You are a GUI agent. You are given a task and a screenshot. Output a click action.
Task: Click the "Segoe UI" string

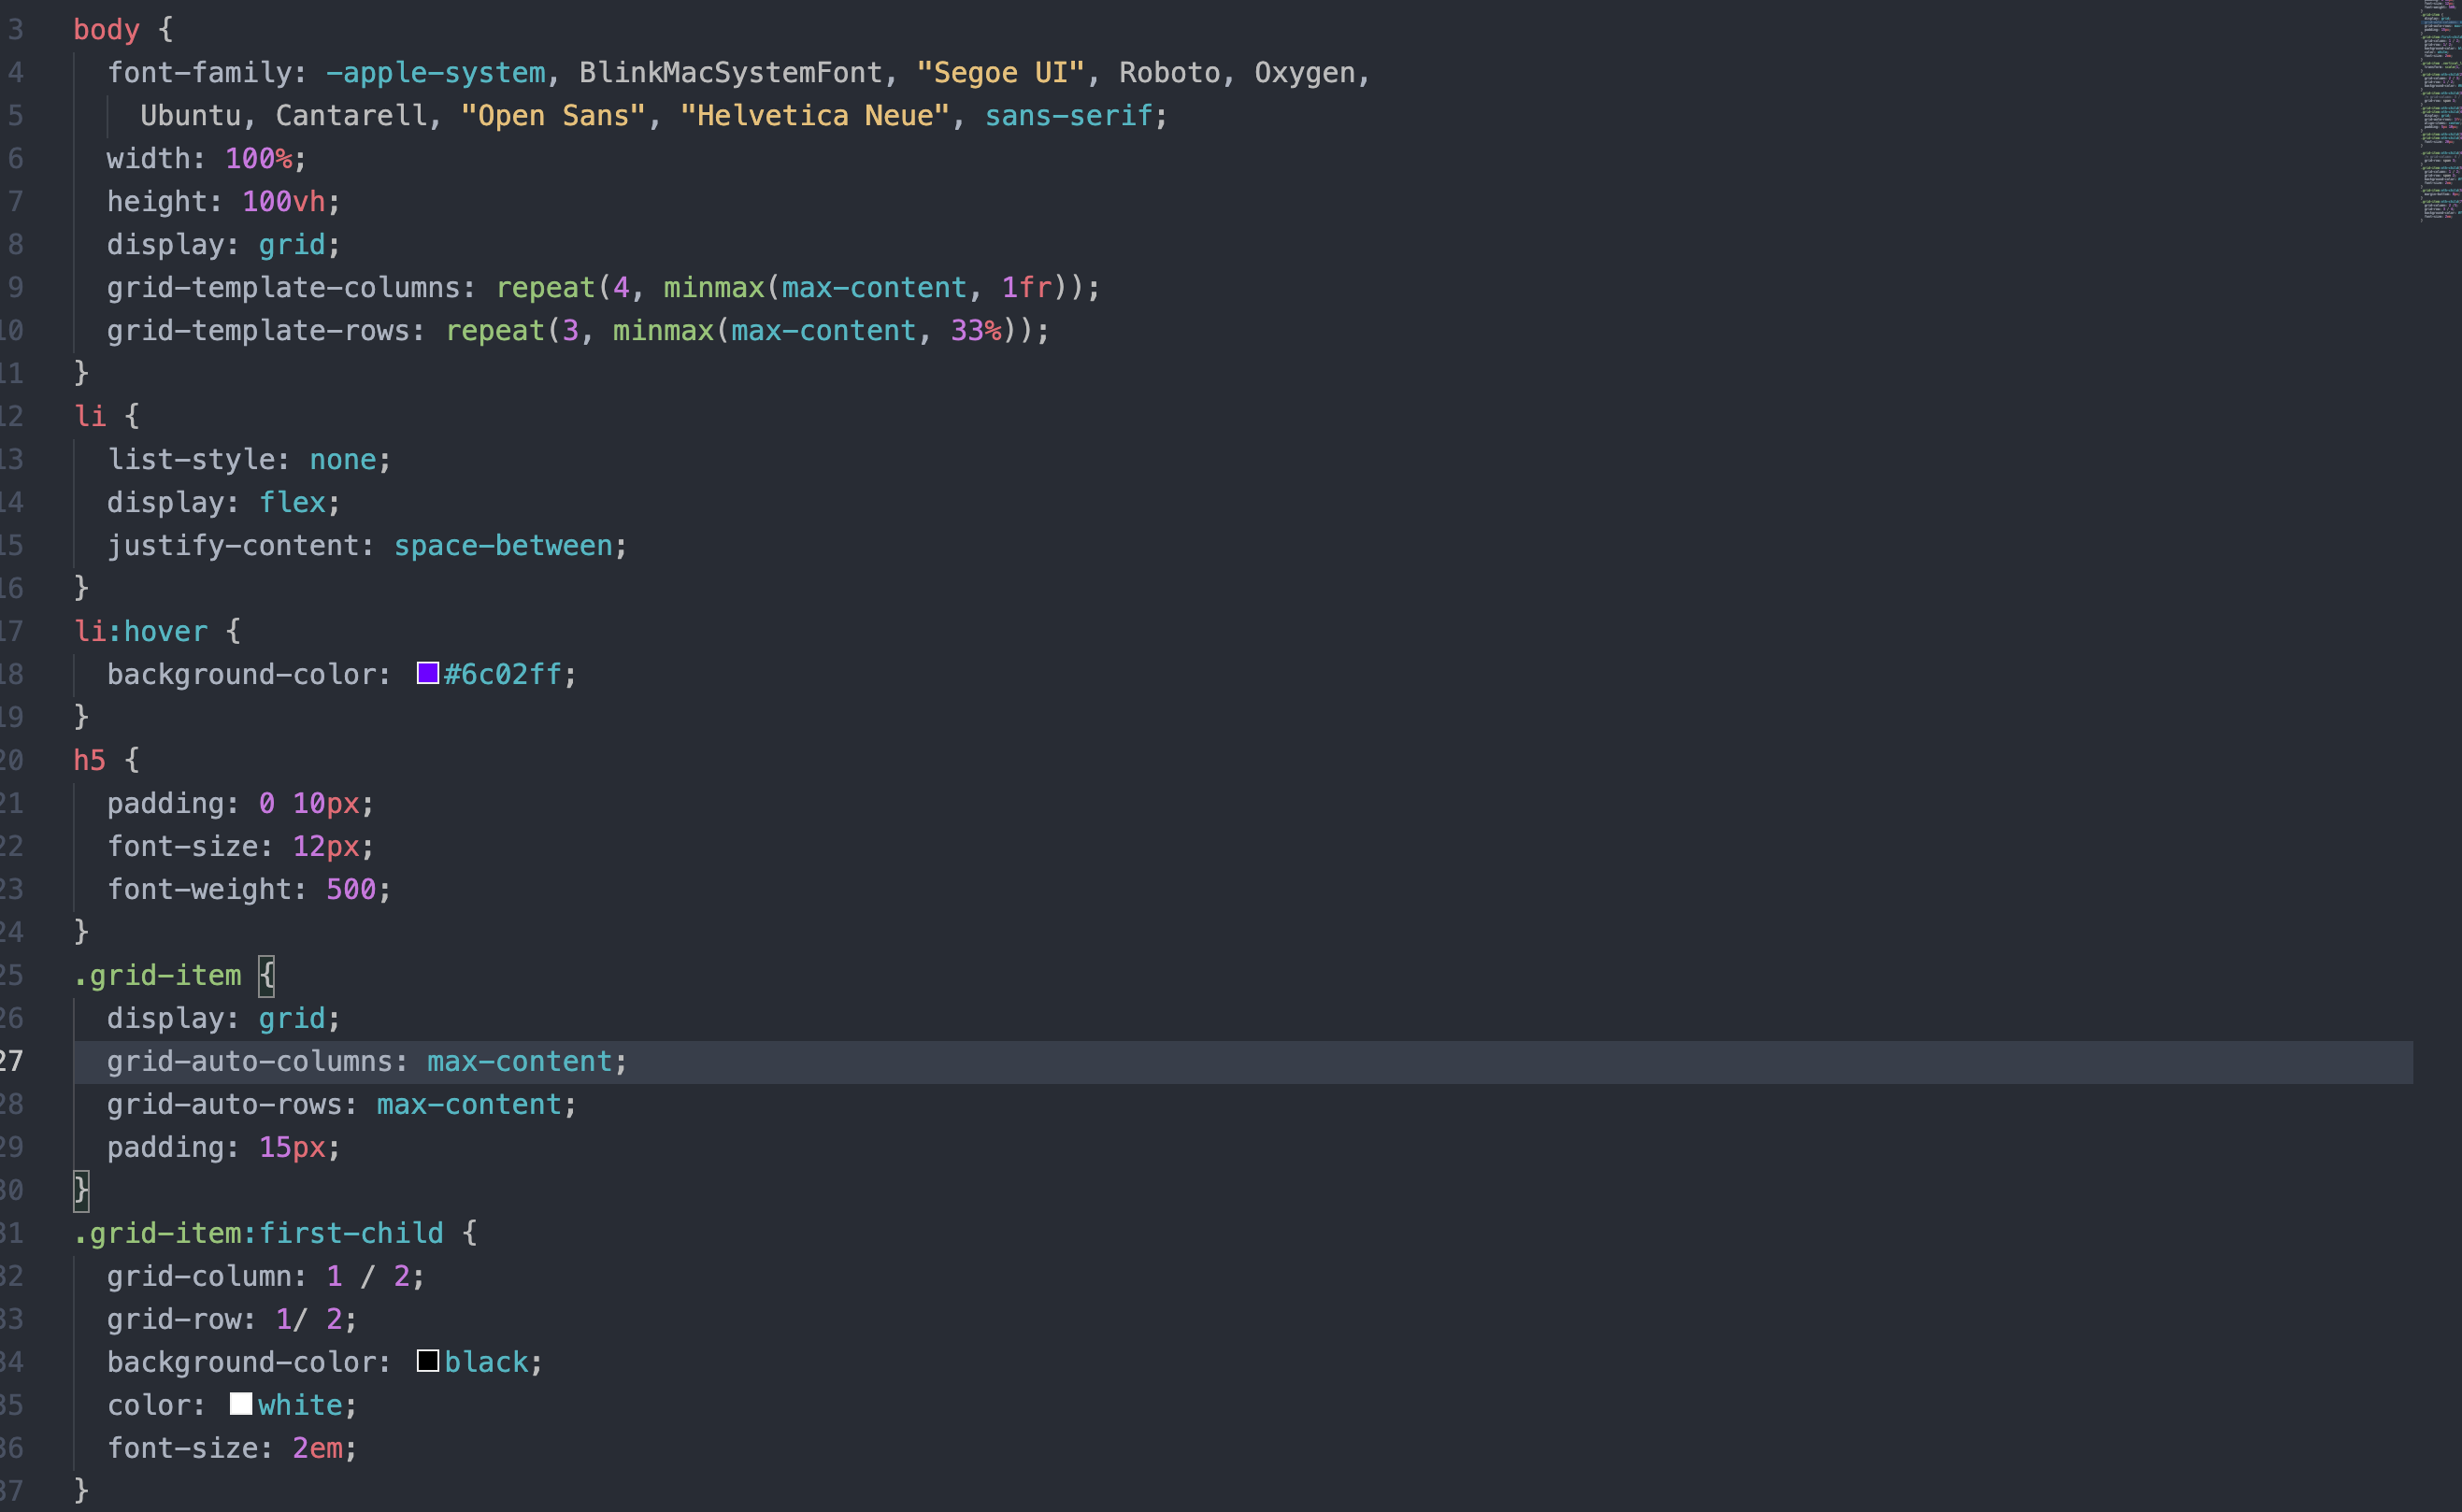click(x=1000, y=73)
